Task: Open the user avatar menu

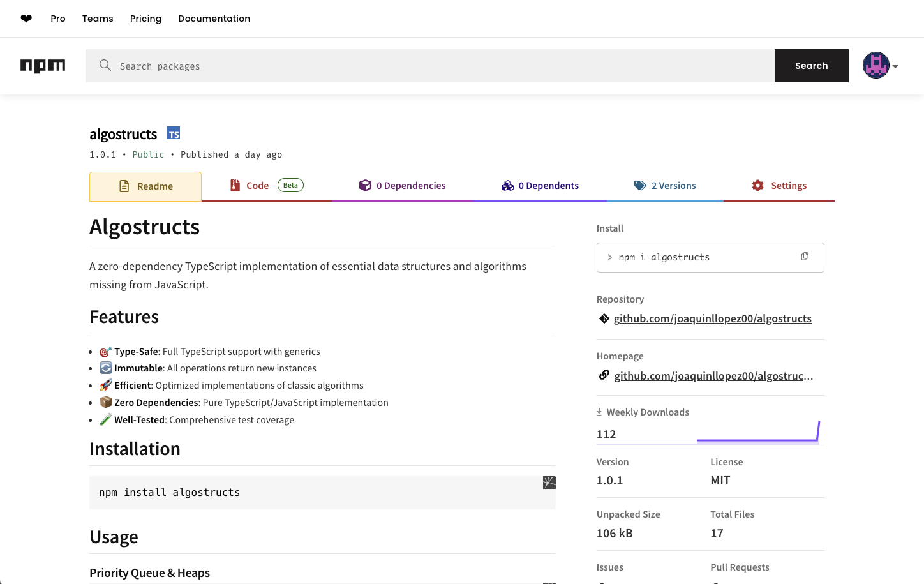Action: click(x=876, y=65)
